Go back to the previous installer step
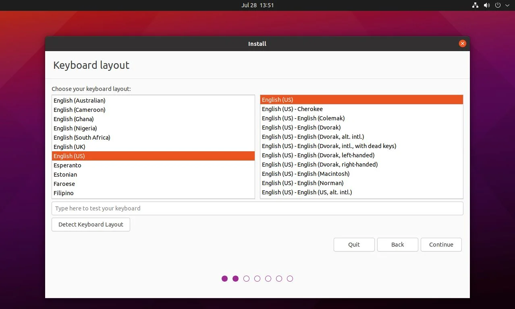 click(398, 245)
